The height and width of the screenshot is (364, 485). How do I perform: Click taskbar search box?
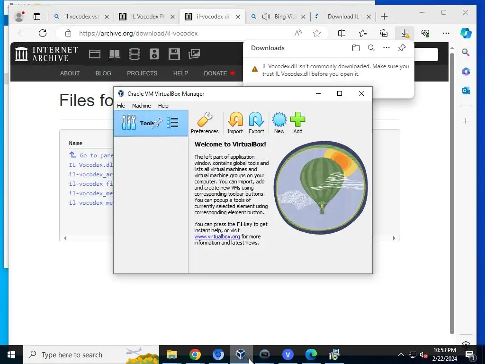[x=91, y=355]
